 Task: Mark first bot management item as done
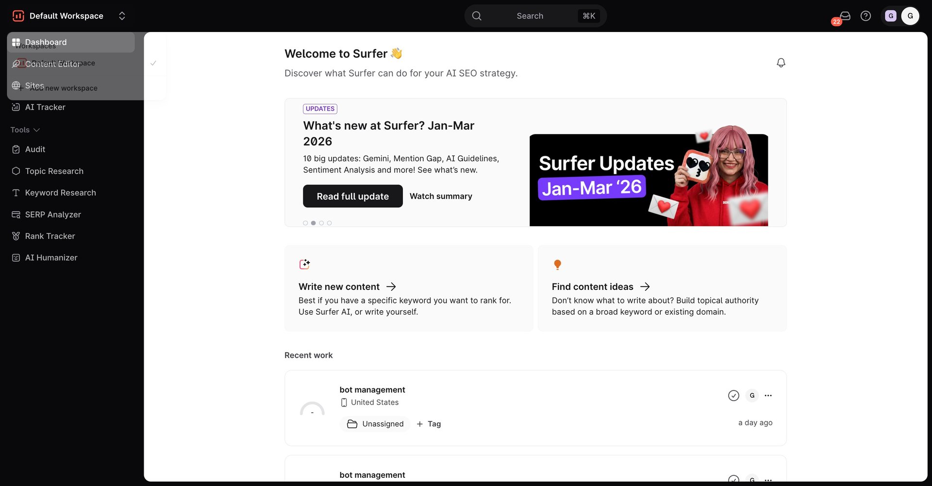733,396
